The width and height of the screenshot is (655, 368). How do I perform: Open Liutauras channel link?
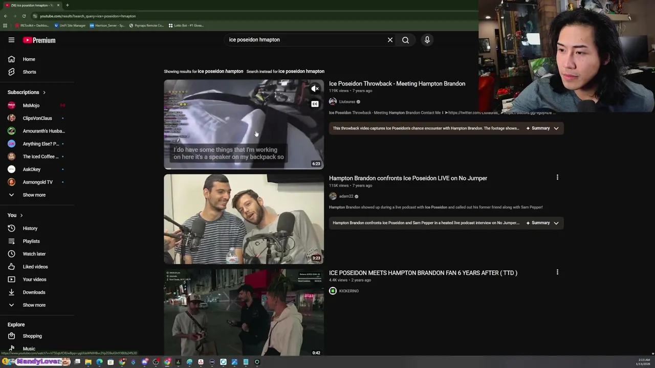[347, 102]
